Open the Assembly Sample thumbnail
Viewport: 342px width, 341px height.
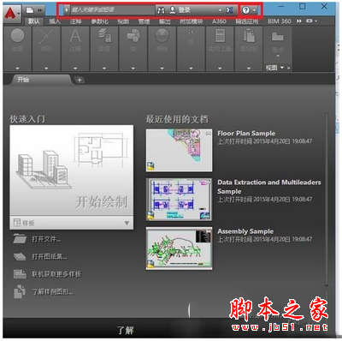coord(179,248)
